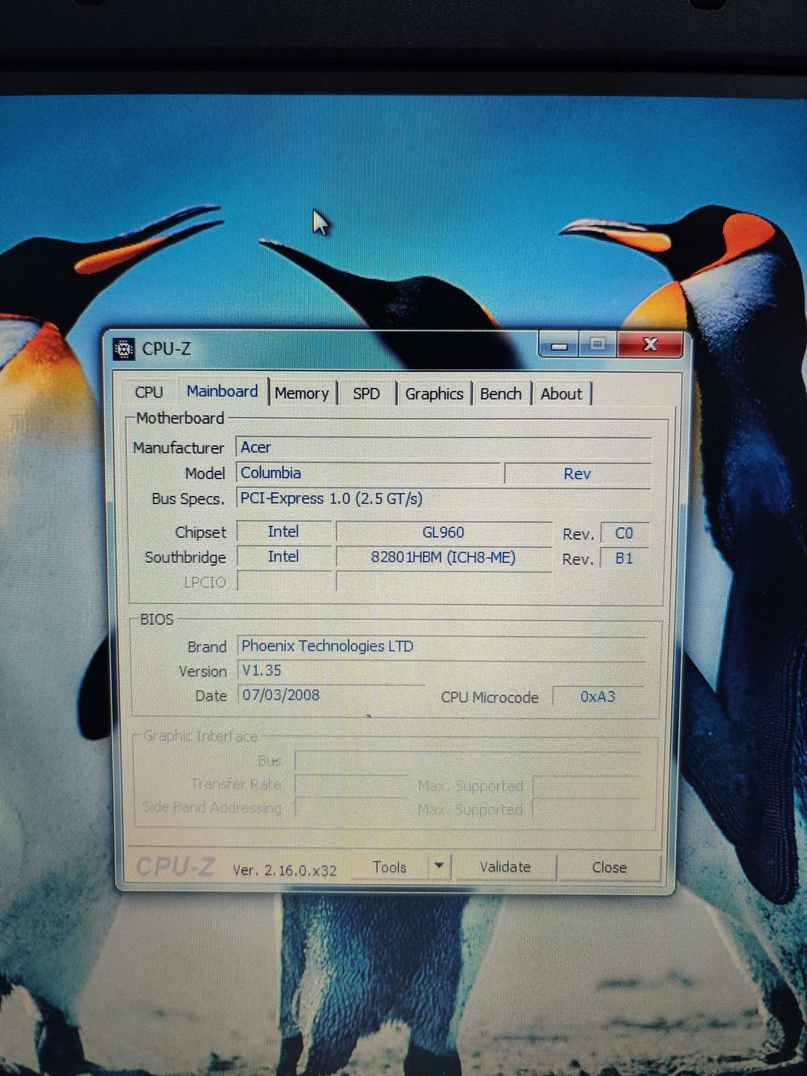Click the CPU-Z app icon in title bar

[x=124, y=349]
